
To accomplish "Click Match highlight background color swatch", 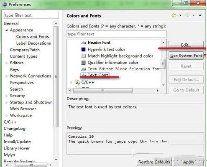I will coord(83,56).
